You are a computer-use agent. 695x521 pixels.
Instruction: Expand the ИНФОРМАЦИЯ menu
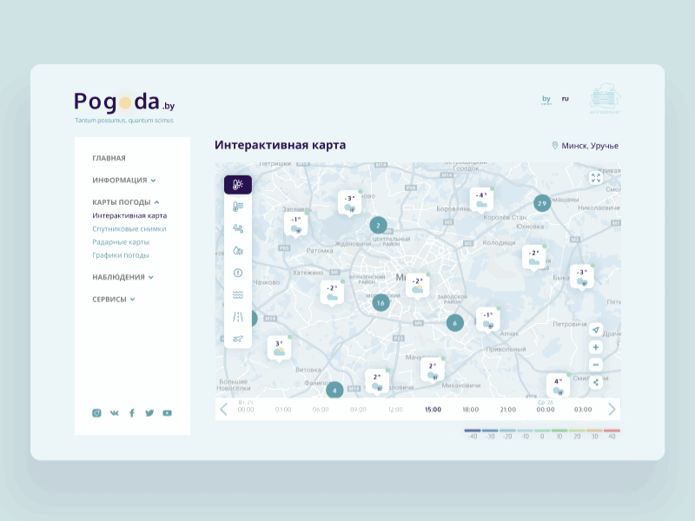tap(119, 180)
